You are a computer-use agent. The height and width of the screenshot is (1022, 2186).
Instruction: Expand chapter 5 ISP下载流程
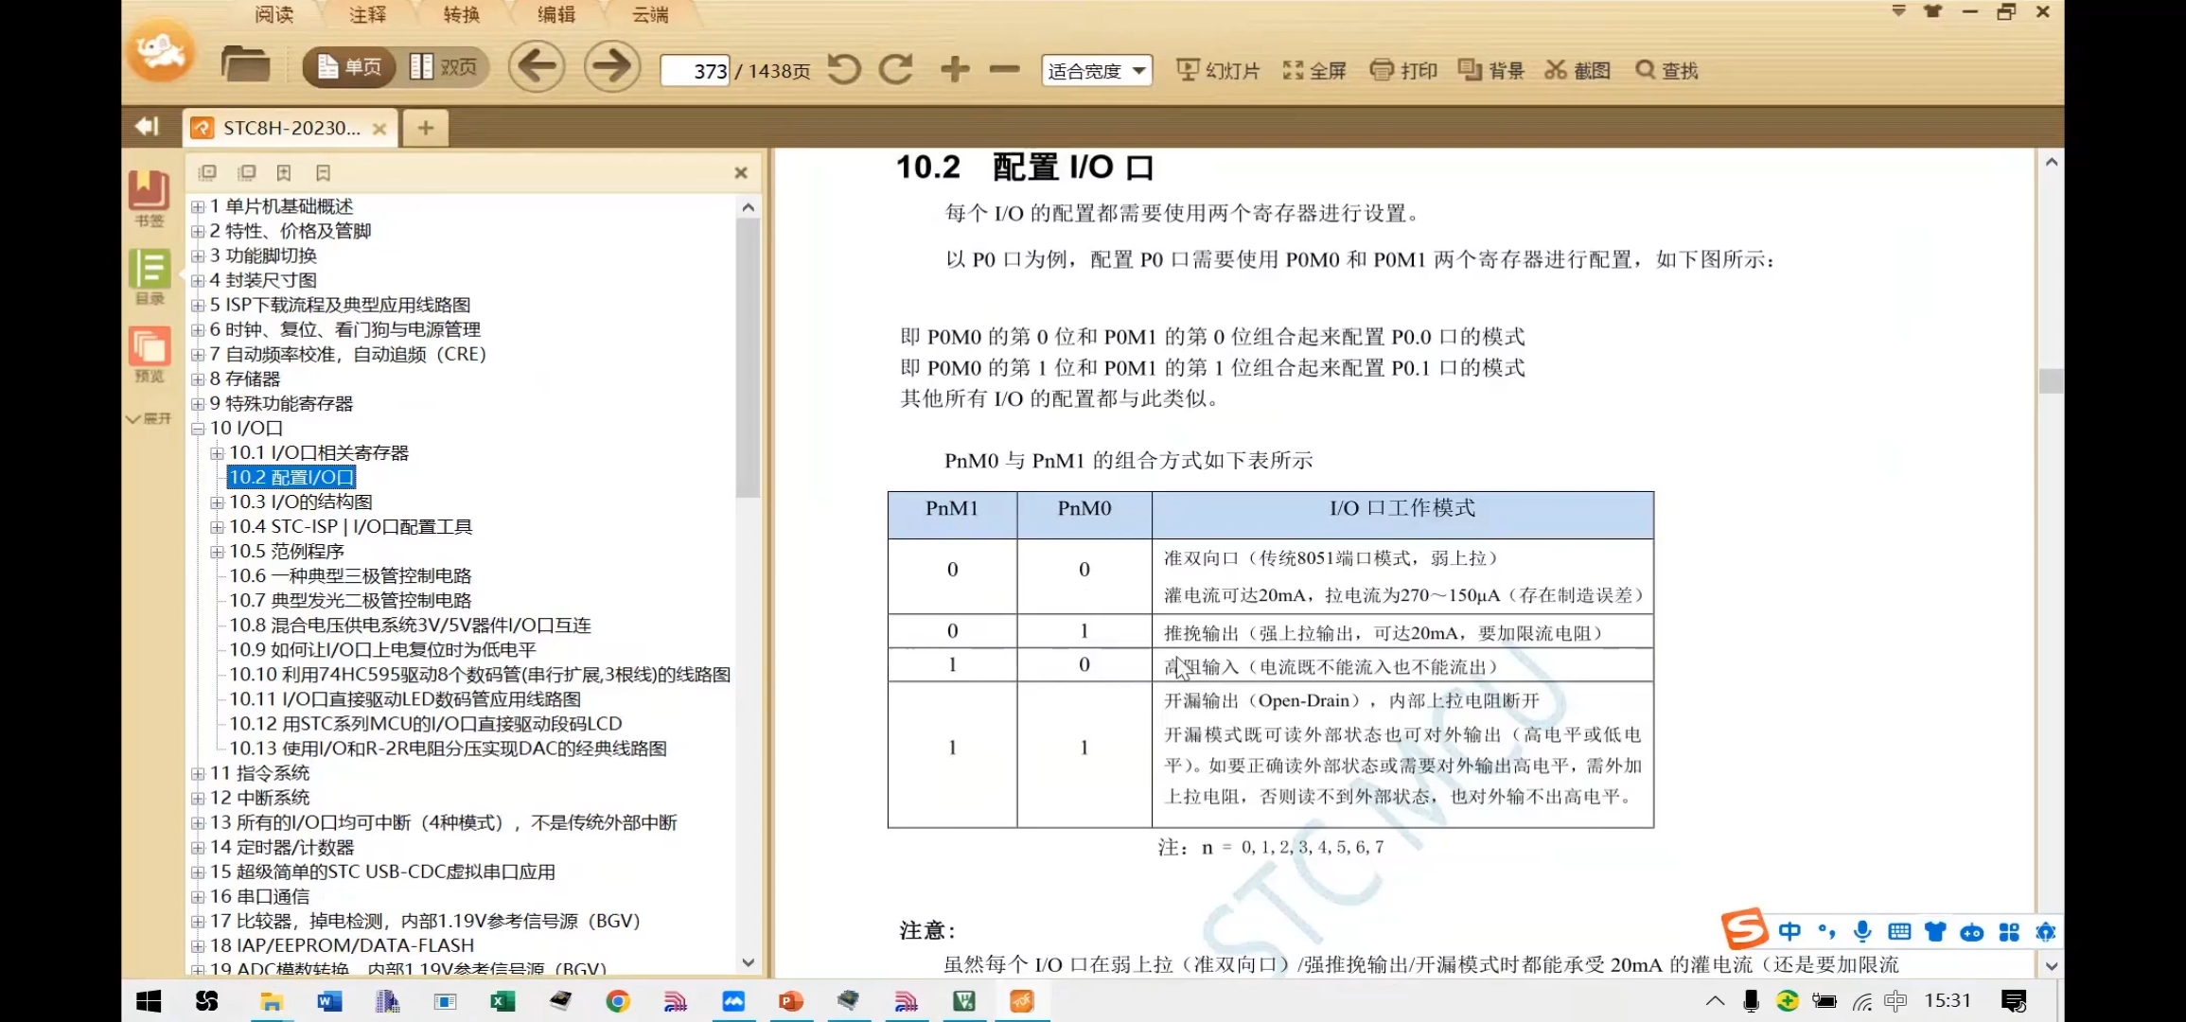pyautogui.click(x=198, y=305)
